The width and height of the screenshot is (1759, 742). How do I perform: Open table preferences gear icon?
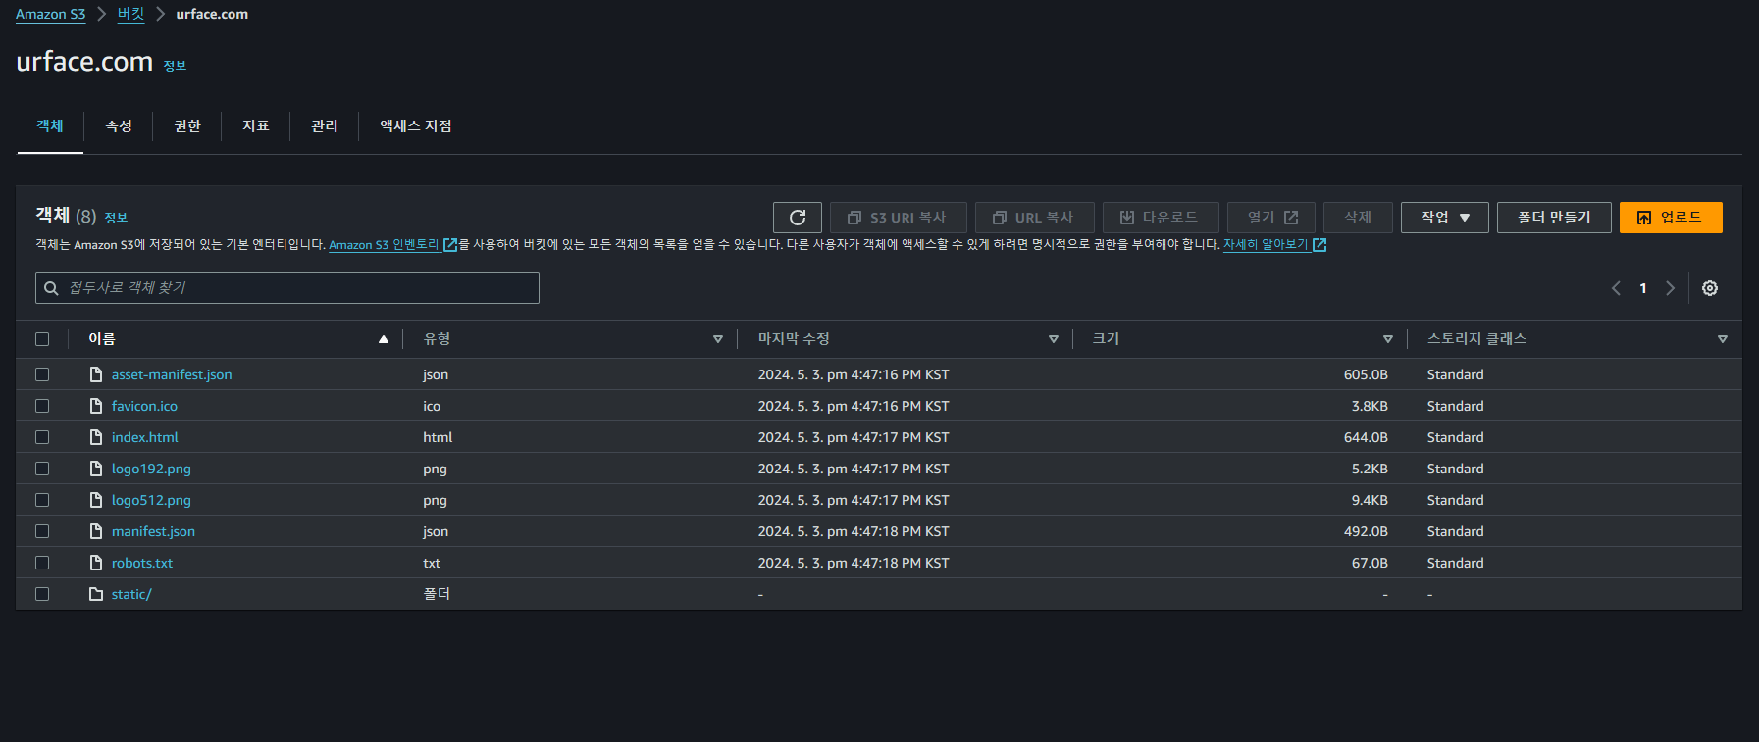1710,288
